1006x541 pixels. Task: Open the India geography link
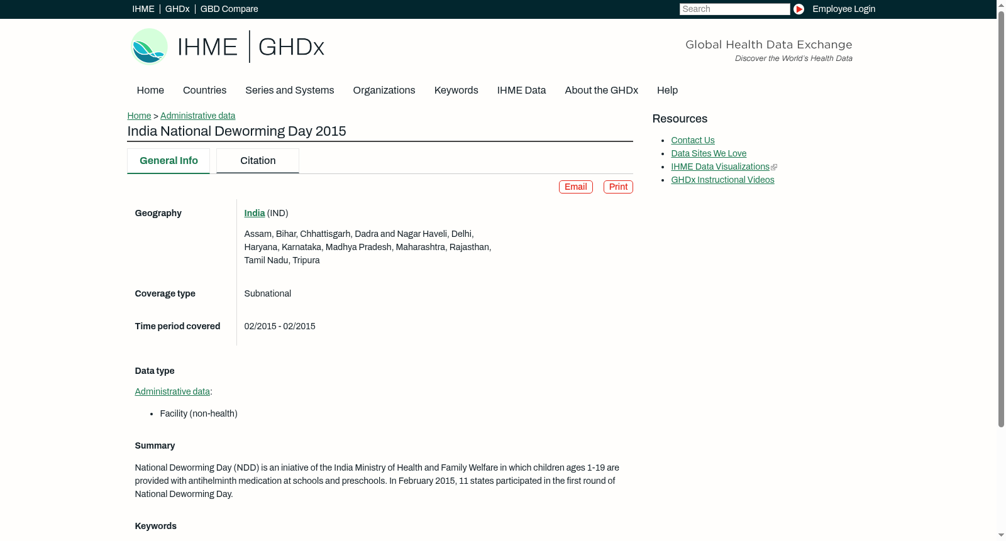coord(254,213)
